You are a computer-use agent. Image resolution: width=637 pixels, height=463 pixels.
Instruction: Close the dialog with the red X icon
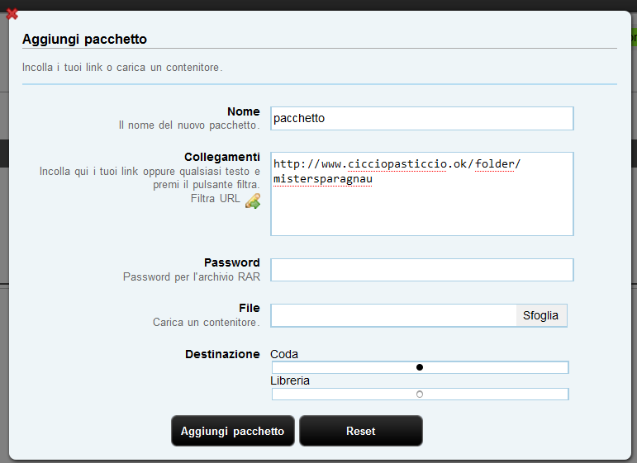[x=12, y=14]
